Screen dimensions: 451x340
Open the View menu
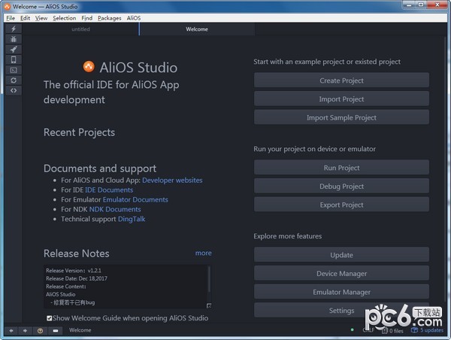coord(41,18)
